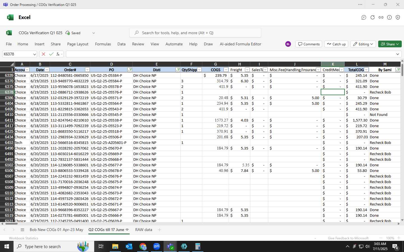Viewport: 404px width, 252px height.
Task: Select the Not Found cell
Action: [385, 115]
